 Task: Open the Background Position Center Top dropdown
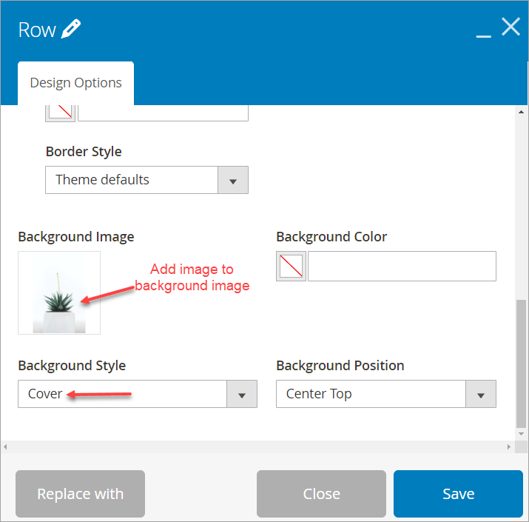pos(386,394)
